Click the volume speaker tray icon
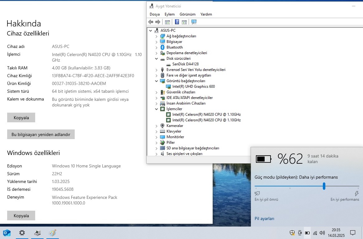This screenshot has width=363, height=239. 322,233
